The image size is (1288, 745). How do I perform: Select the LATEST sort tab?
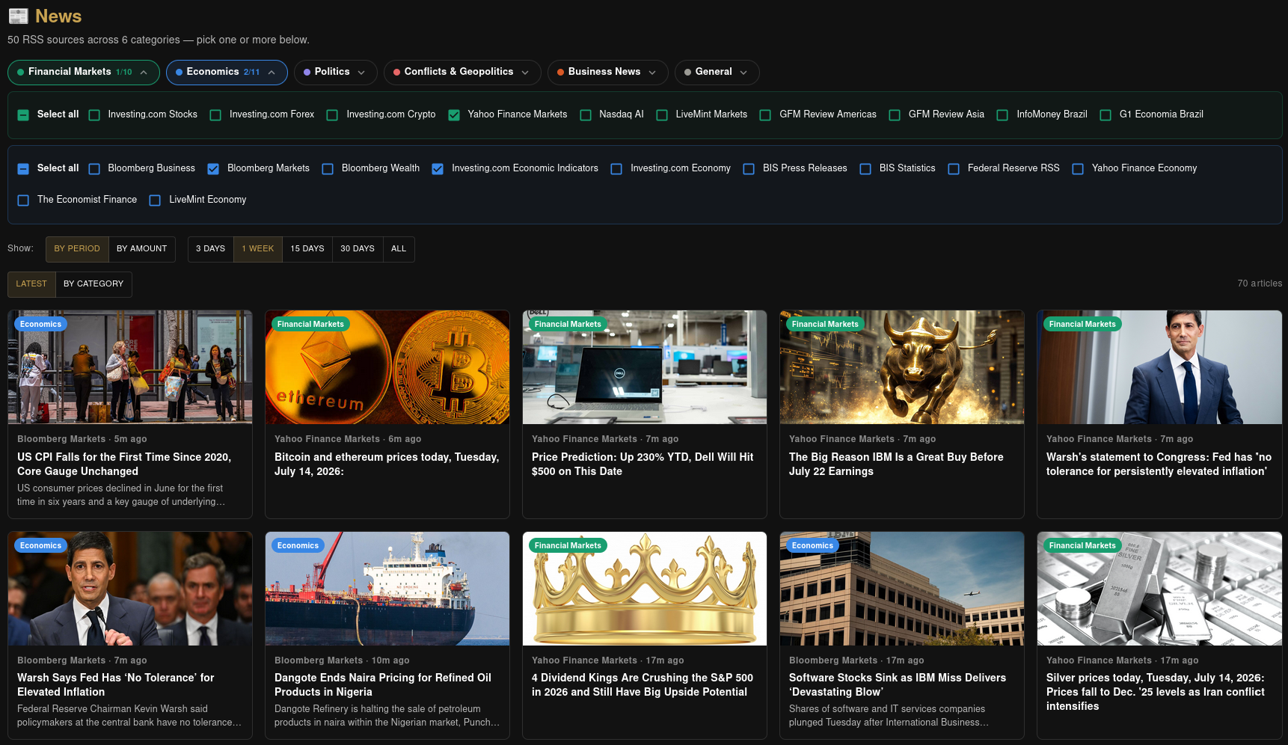pos(31,284)
